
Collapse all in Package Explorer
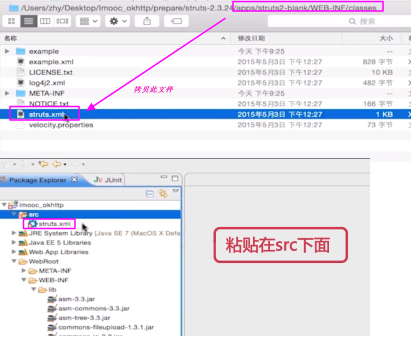[149, 194]
